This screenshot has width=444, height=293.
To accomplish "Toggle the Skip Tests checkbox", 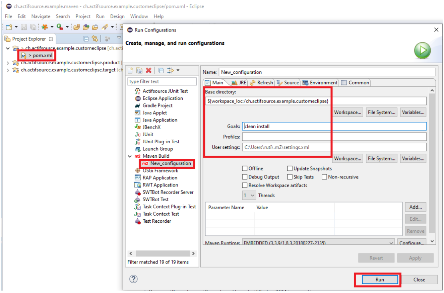I will pyautogui.click(x=290, y=177).
